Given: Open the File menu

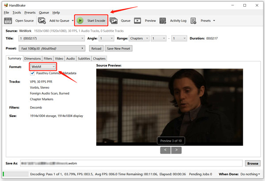Looking at the screenshot, I should (x=7, y=12).
